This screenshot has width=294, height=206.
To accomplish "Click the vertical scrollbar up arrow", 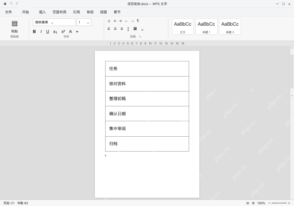I will tap(292, 48).
